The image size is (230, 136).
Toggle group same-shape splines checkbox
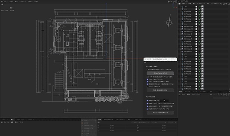point(147,109)
